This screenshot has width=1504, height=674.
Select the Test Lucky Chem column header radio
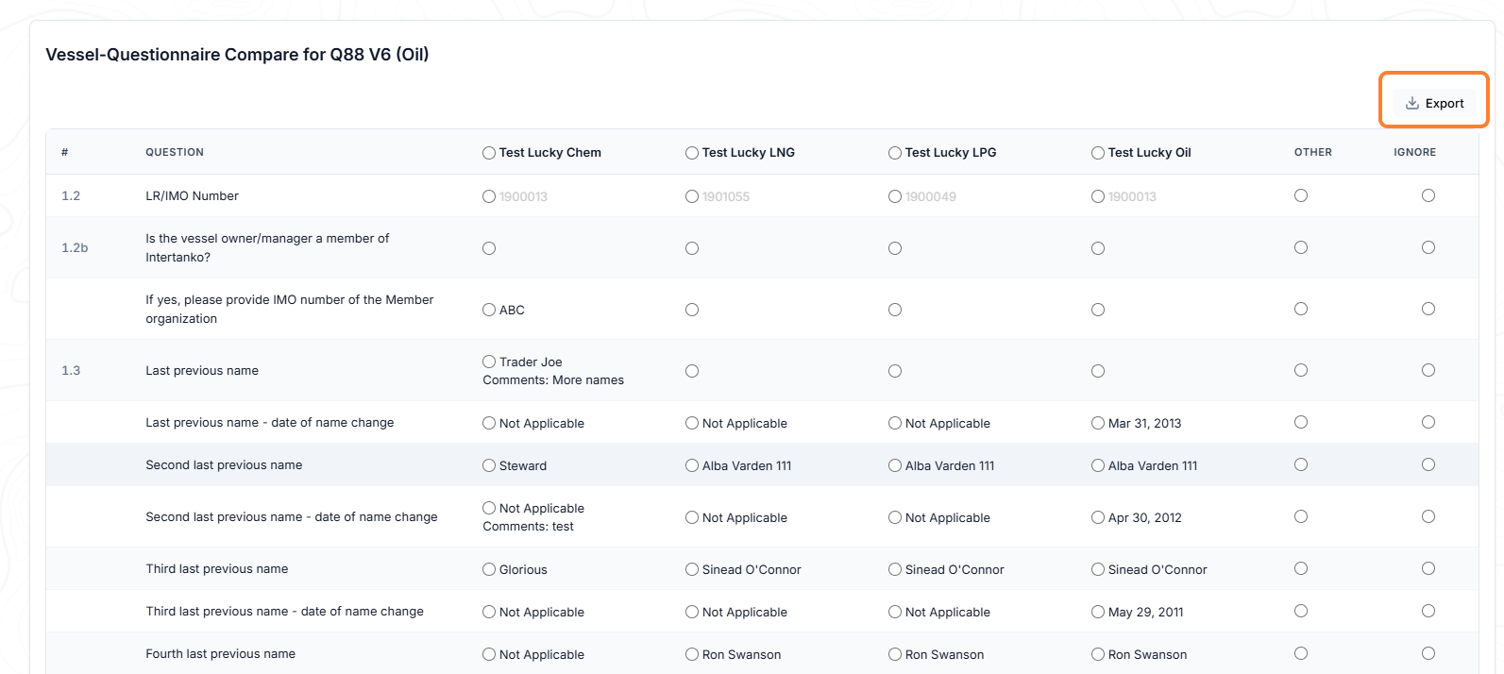[489, 153]
